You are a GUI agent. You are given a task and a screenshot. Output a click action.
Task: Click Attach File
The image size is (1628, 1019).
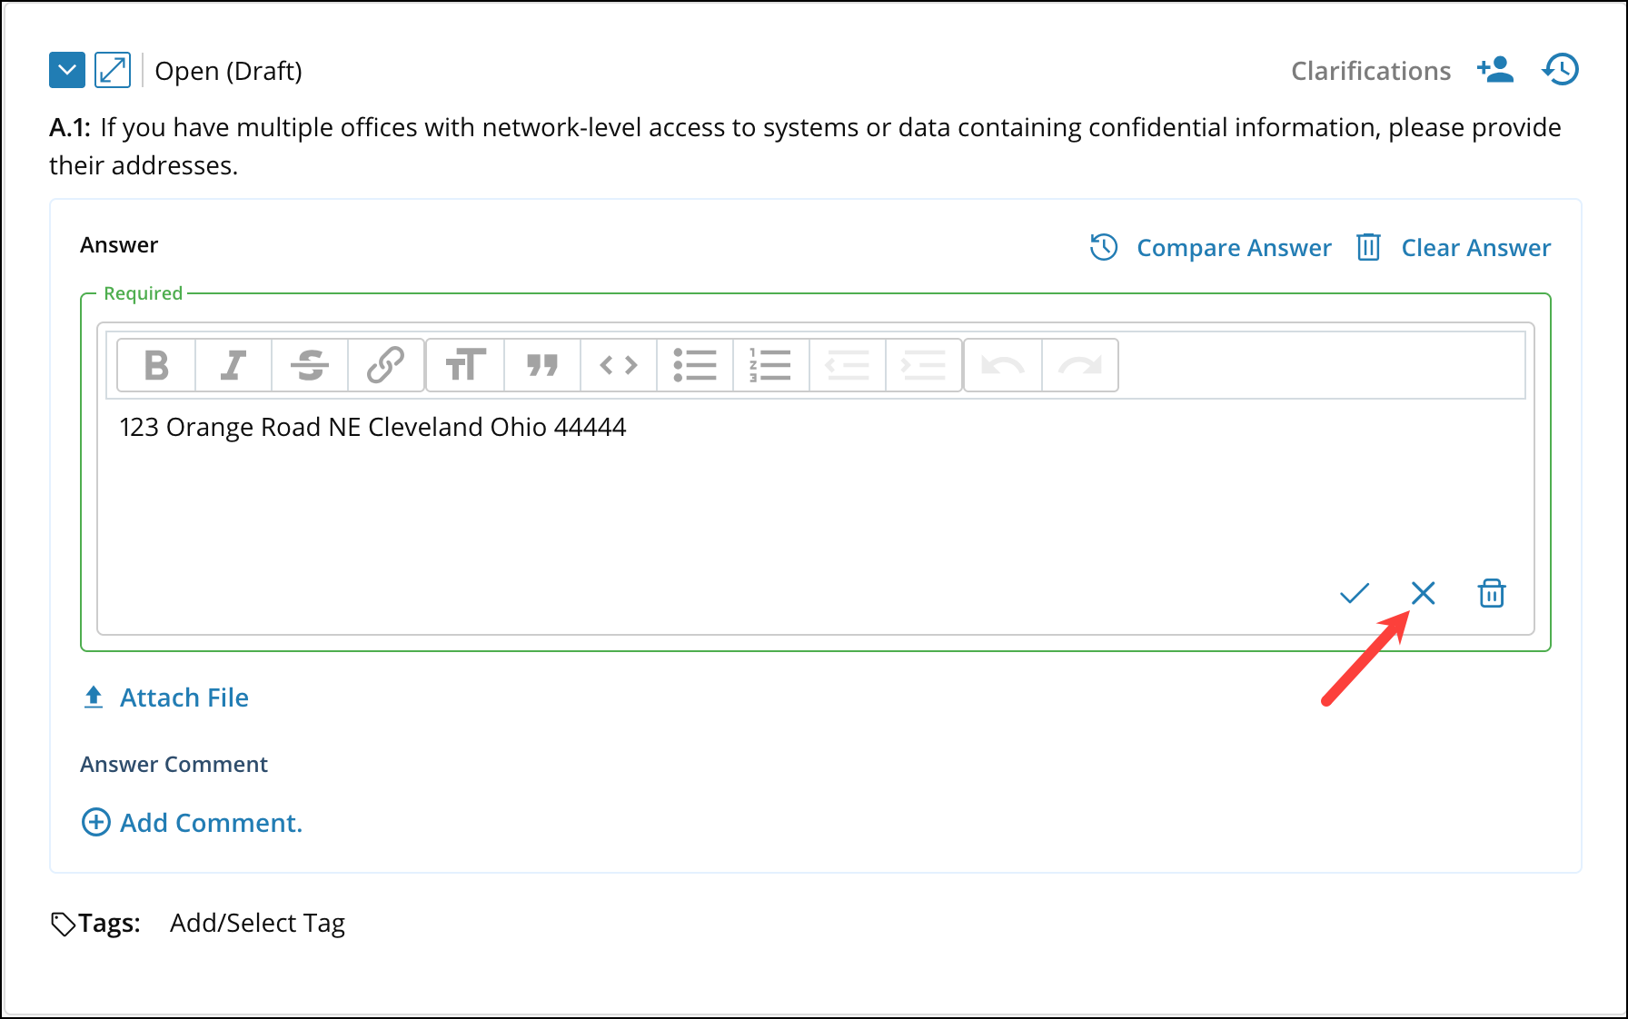click(184, 697)
